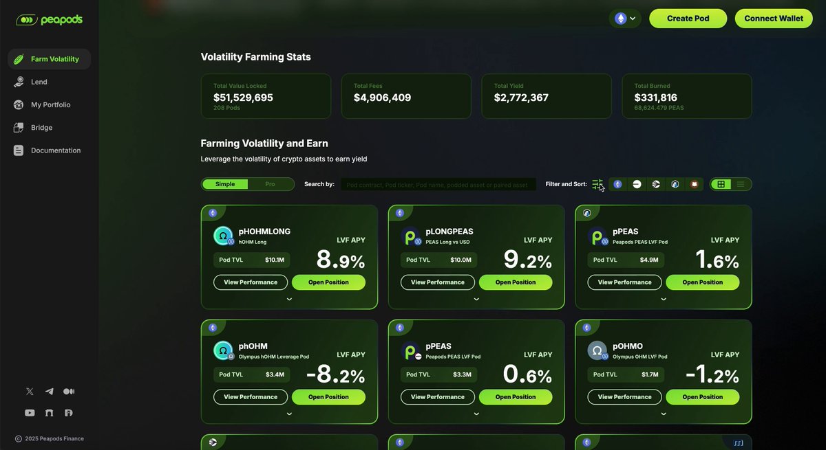Click the phOHM pod token icon
This screenshot has width=826, height=450.
coord(224,350)
